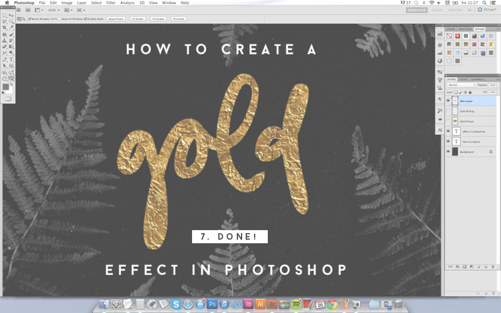Select the Gradient tool
Image resolution: width=501 pixels, height=313 pixels.
tap(11, 47)
